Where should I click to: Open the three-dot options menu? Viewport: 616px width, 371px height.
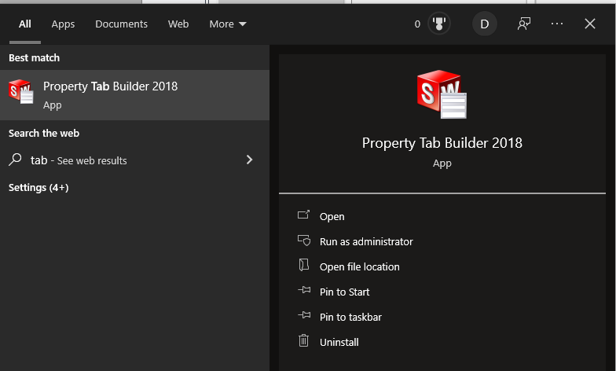coord(557,24)
